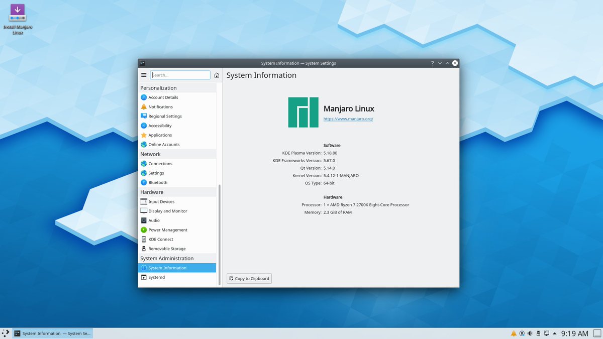Click the AMD Ryzen 7 2700X processor text
The height and width of the screenshot is (339, 603).
tap(366, 205)
